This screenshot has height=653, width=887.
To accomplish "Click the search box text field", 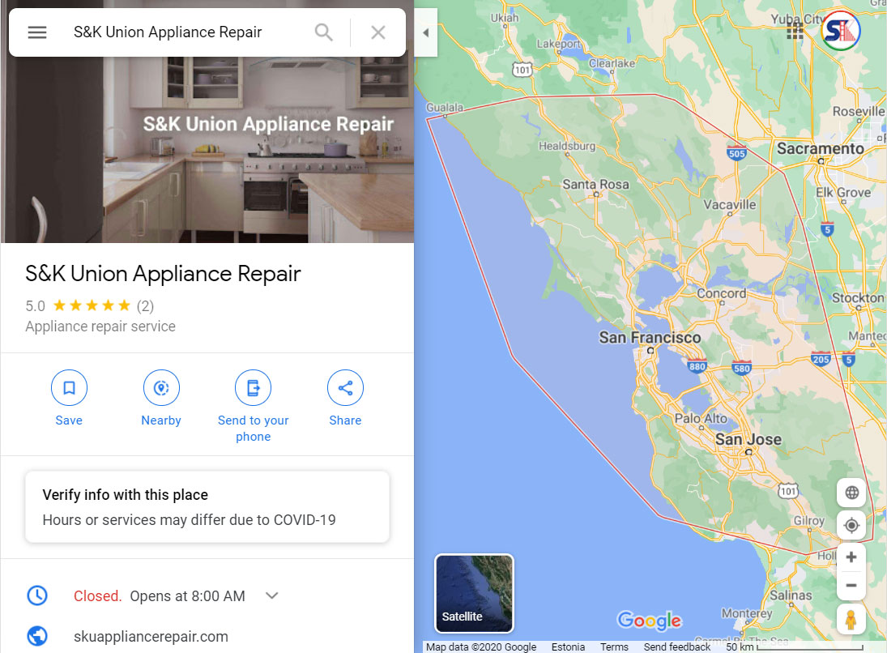I will pos(168,32).
